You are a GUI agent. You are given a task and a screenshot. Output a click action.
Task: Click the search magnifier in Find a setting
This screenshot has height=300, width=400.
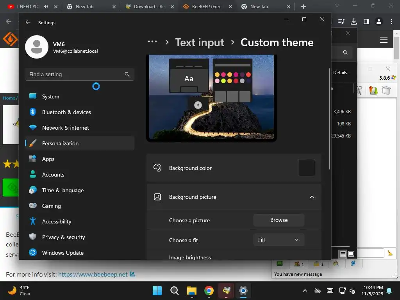pyautogui.click(x=127, y=74)
